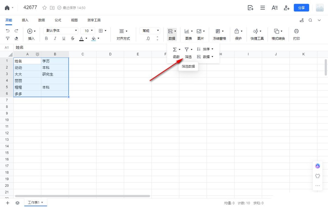Screen dimensions: 328x207
Task: Select the 工作表1 sheet tab
Action: click(x=34, y=202)
